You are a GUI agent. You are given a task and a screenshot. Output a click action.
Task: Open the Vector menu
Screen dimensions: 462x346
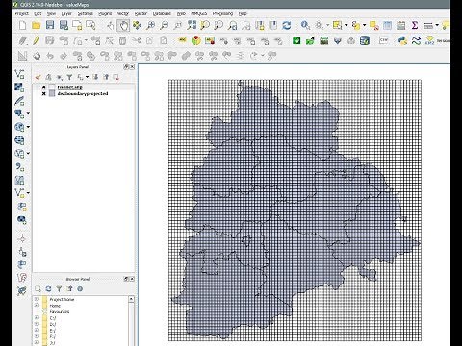point(123,13)
